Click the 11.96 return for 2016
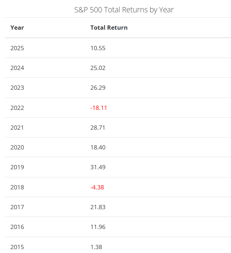This screenshot has height=253, width=231. click(98, 227)
